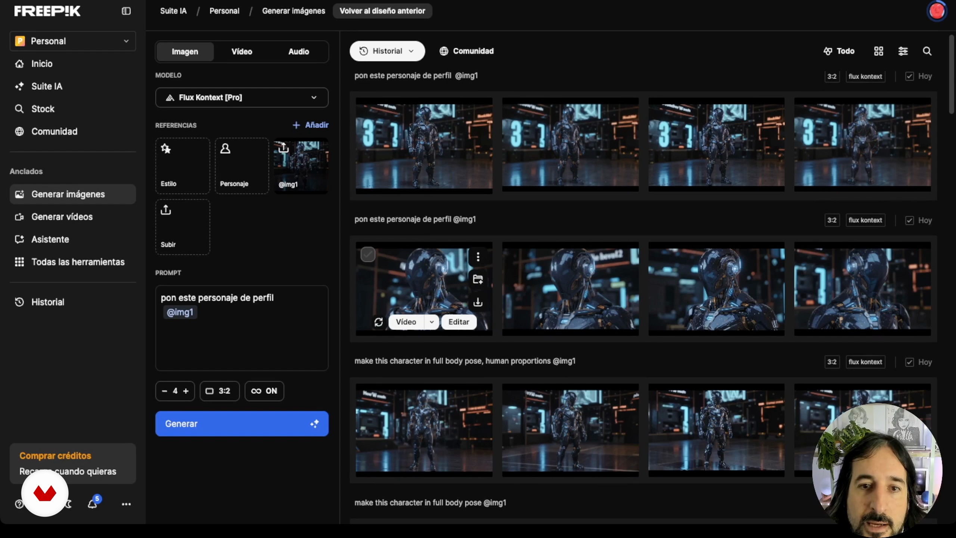956x538 pixels.
Task: Toggle checkbox beside Hoy in full body prompt row
Action: pos(909,362)
